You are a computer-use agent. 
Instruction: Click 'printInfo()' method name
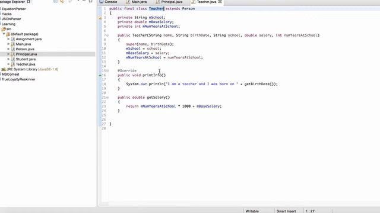click(154, 75)
